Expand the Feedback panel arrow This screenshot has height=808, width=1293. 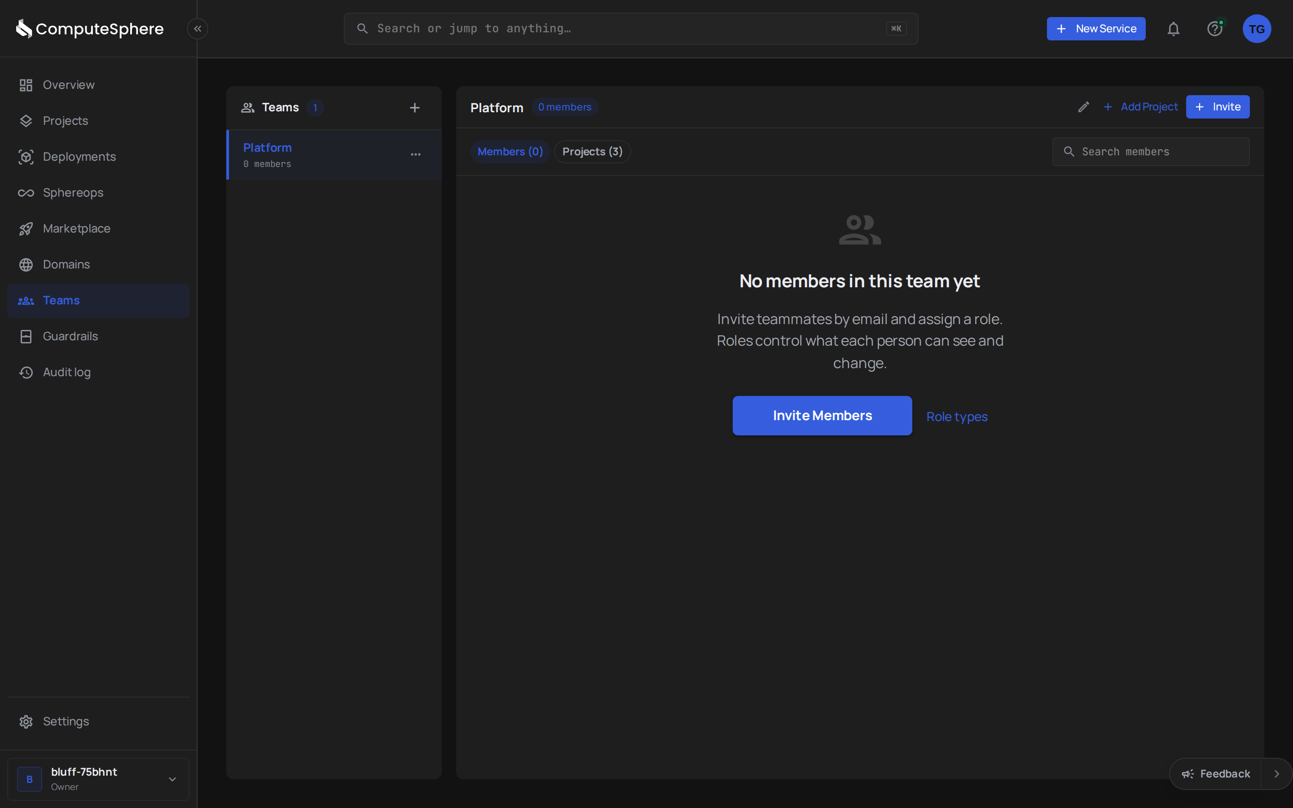coord(1277,774)
